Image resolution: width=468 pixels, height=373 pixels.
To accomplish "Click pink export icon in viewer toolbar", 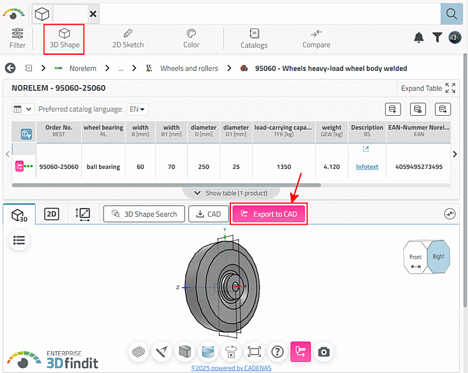I will (301, 352).
